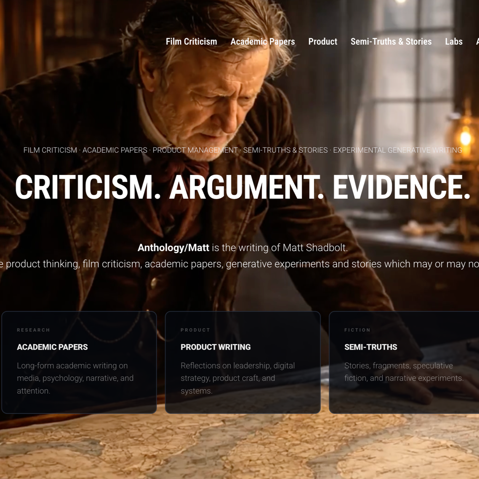479x479 pixels.
Task: Select the Product menu item
Action: 323,42
